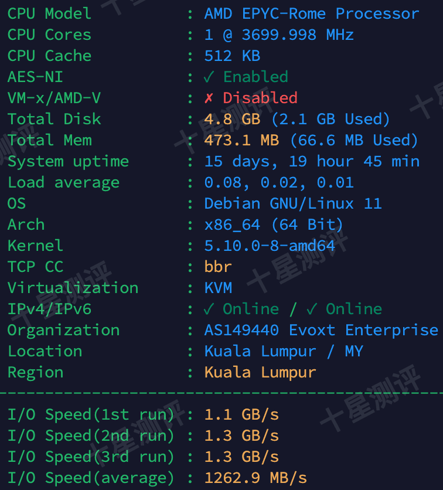Click the Kernel version 5.10.0-8-amd64
Image resolution: width=443 pixels, height=490 pixels.
(x=270, y=246)
